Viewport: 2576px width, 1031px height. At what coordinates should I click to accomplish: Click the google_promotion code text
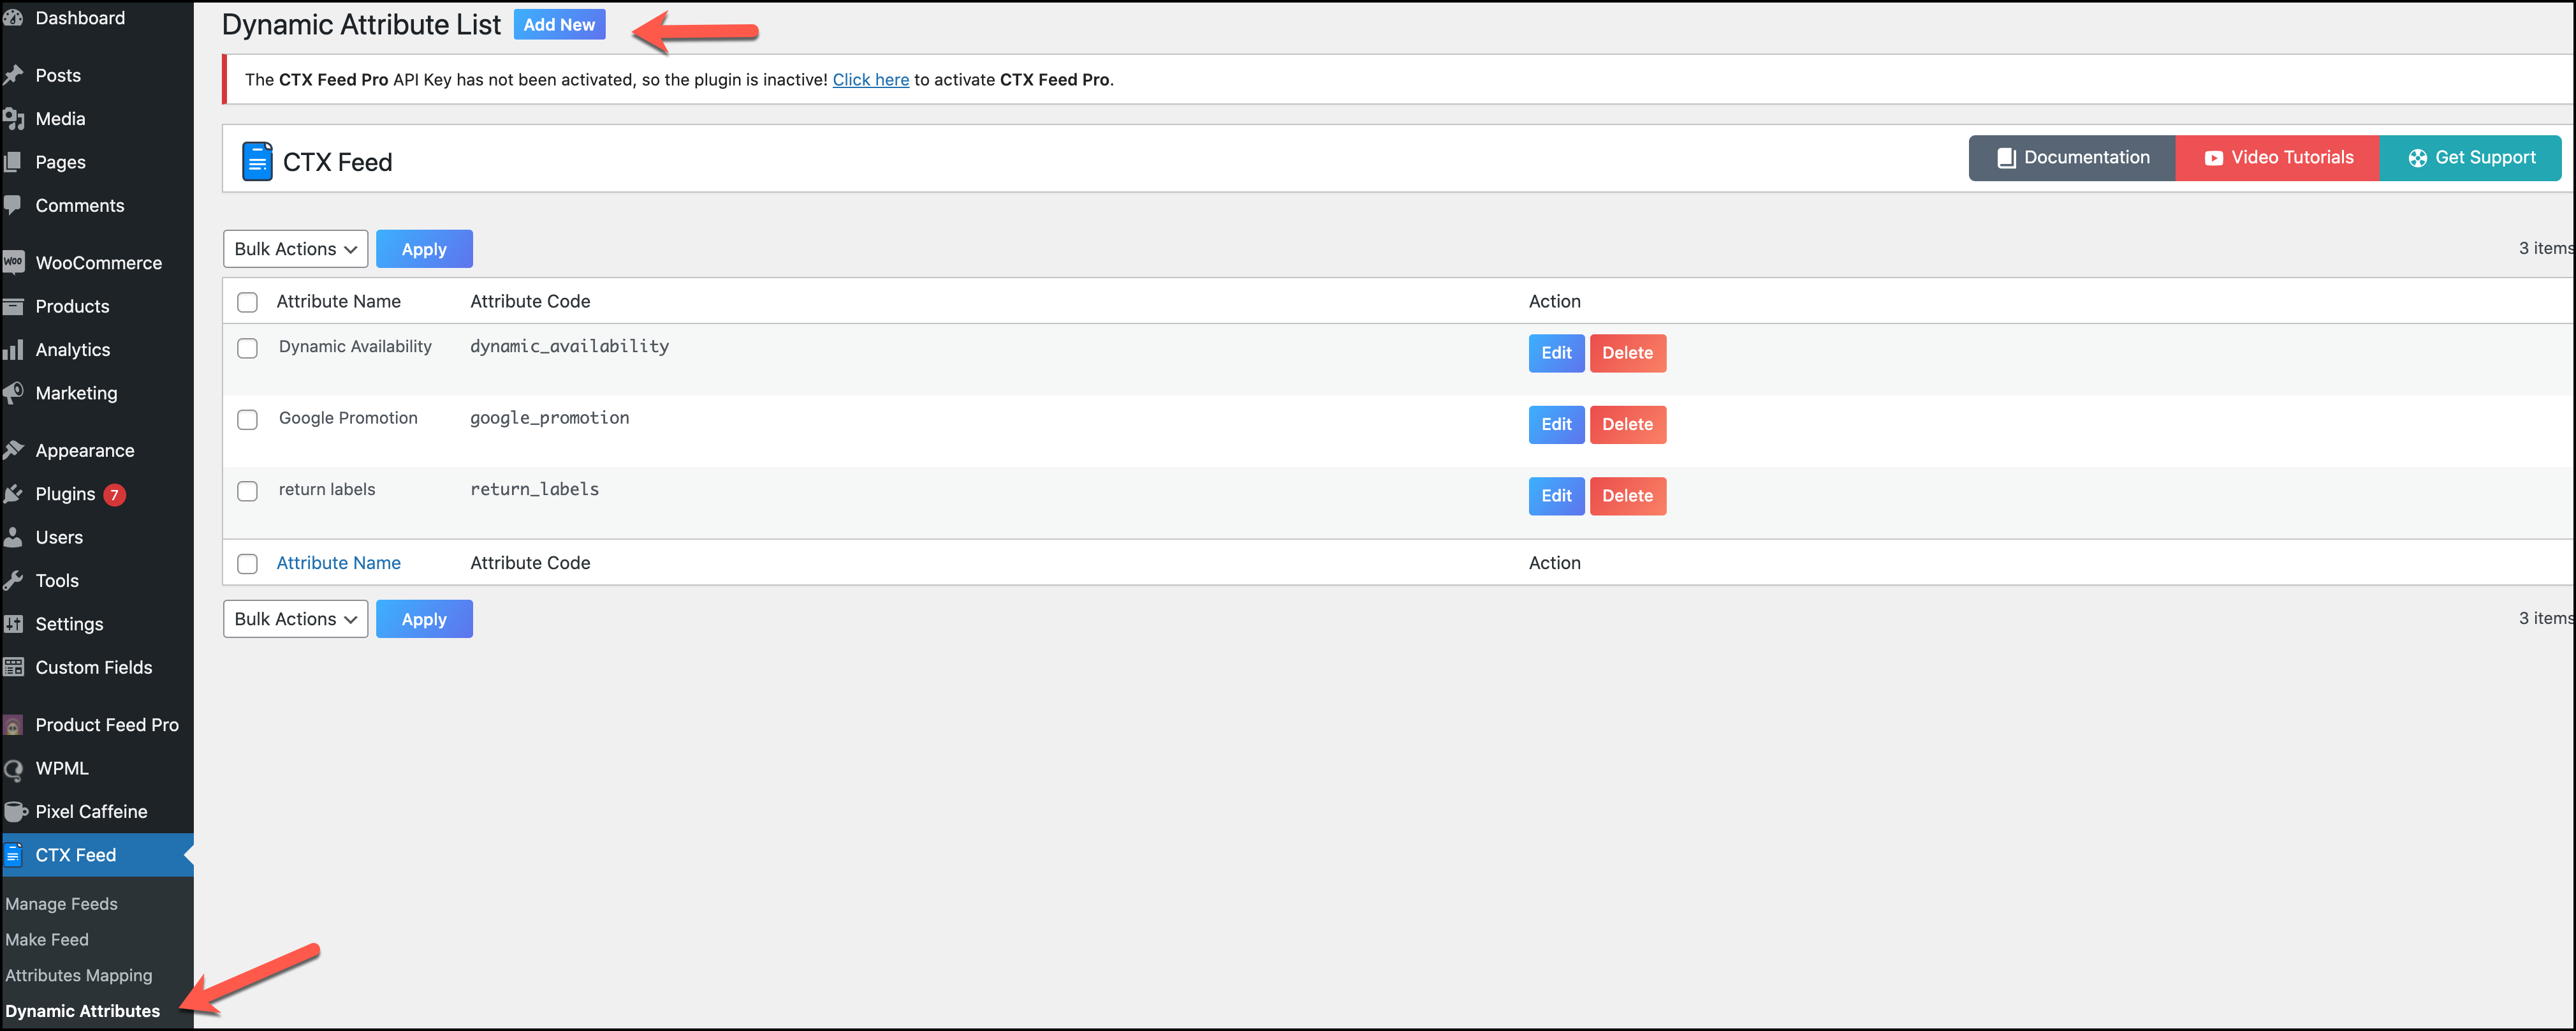click(550, 417)
